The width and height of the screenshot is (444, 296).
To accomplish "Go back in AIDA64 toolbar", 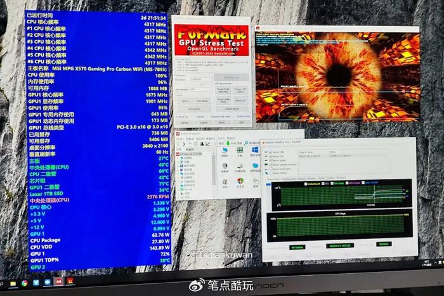I will (178, 144).
